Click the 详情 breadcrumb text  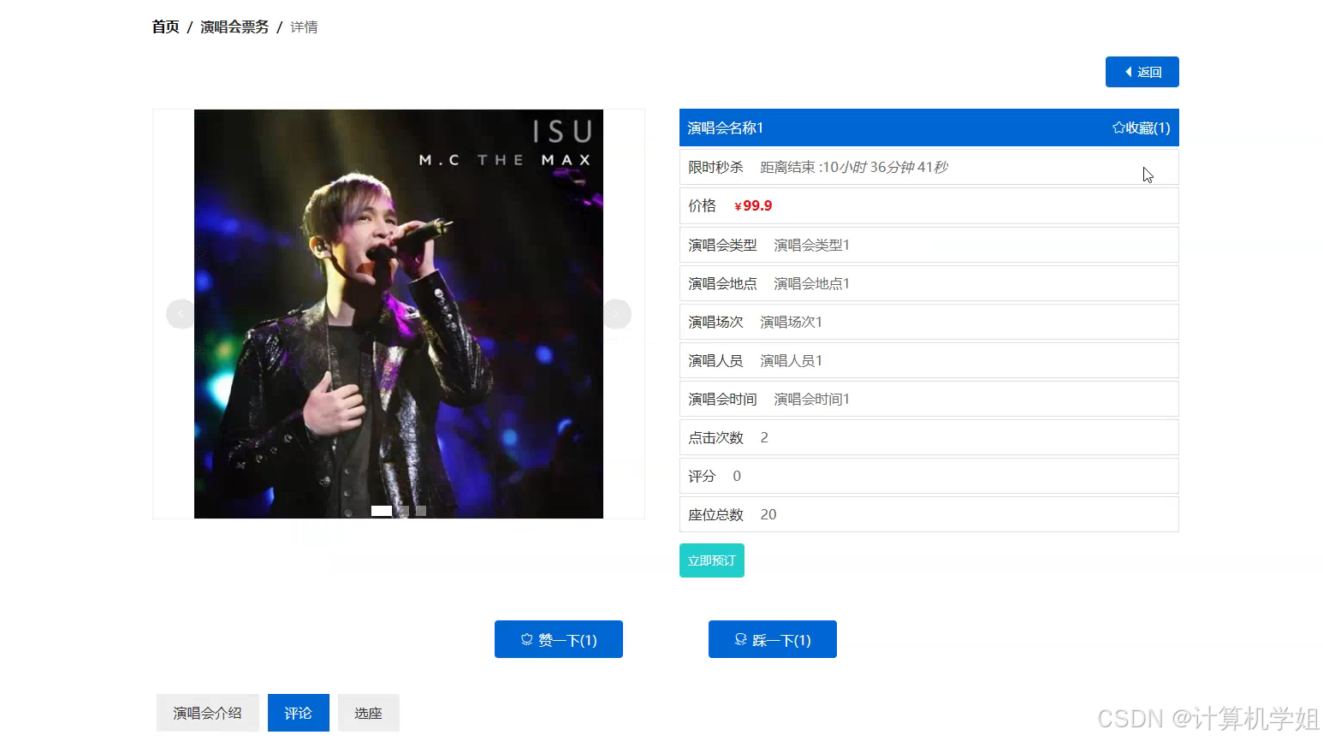[304, 27]
